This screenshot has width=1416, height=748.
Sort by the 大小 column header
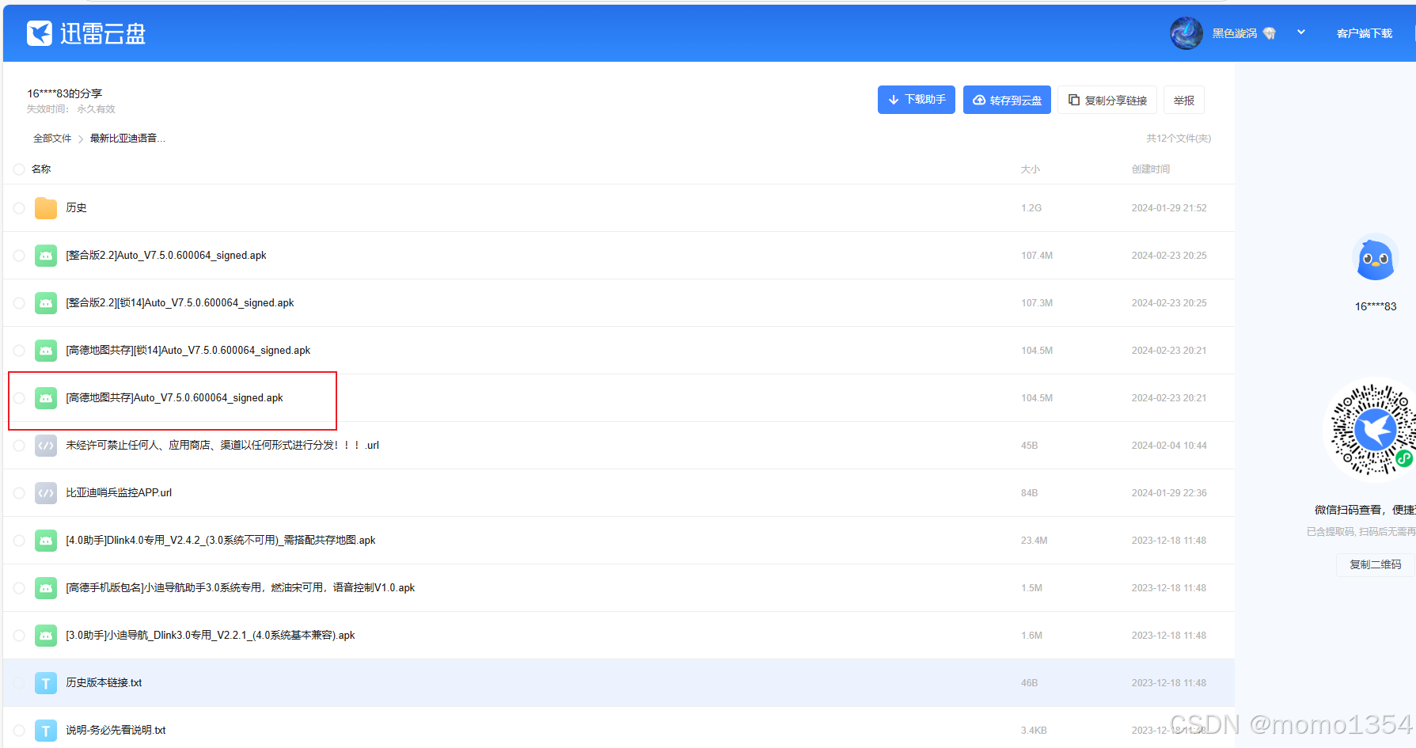coord(1031,169)
